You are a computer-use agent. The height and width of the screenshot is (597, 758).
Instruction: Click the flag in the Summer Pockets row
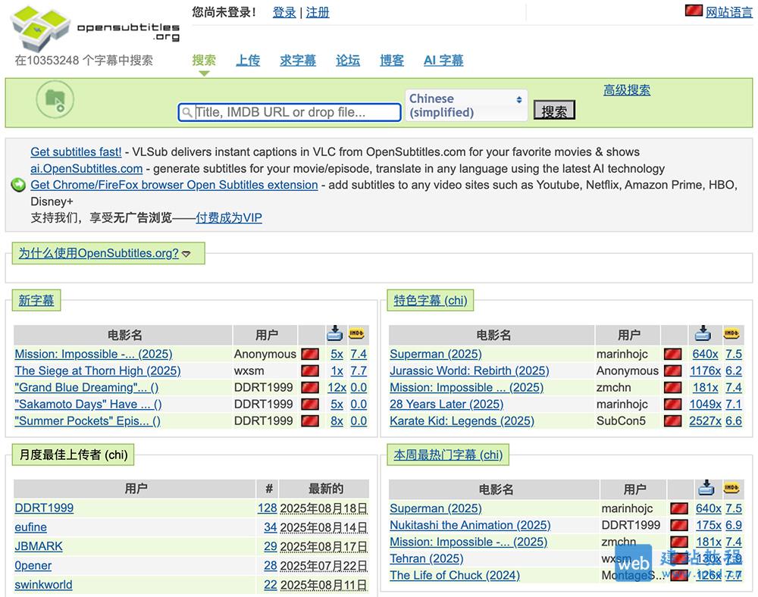(310, 421)
